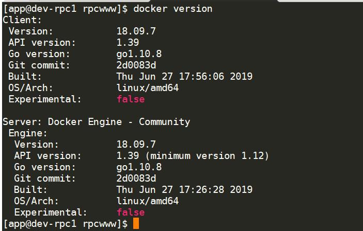Image resolution: width=363 pixels, height=231 pixels.
Task: Click the Server OS/Arch linux/amd64 value
Action: (148, 201)
